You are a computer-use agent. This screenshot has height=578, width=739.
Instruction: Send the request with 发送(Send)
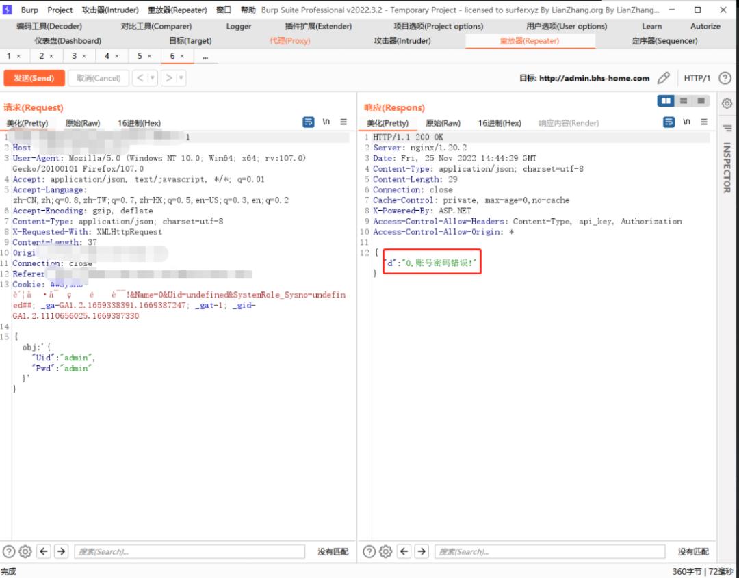pyautogui.click(x=34, y=78)
